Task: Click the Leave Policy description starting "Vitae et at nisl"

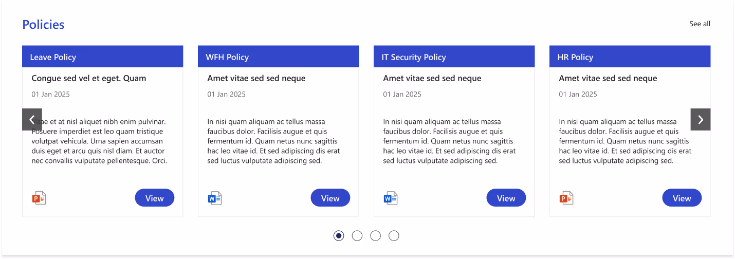Action: click(x=99, y=141)
